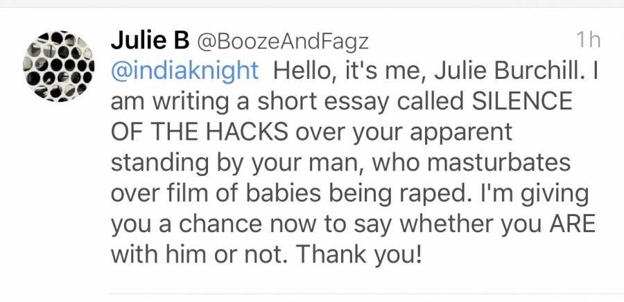Click the word SILENCE in the tweet

click(x=521, y=102)
